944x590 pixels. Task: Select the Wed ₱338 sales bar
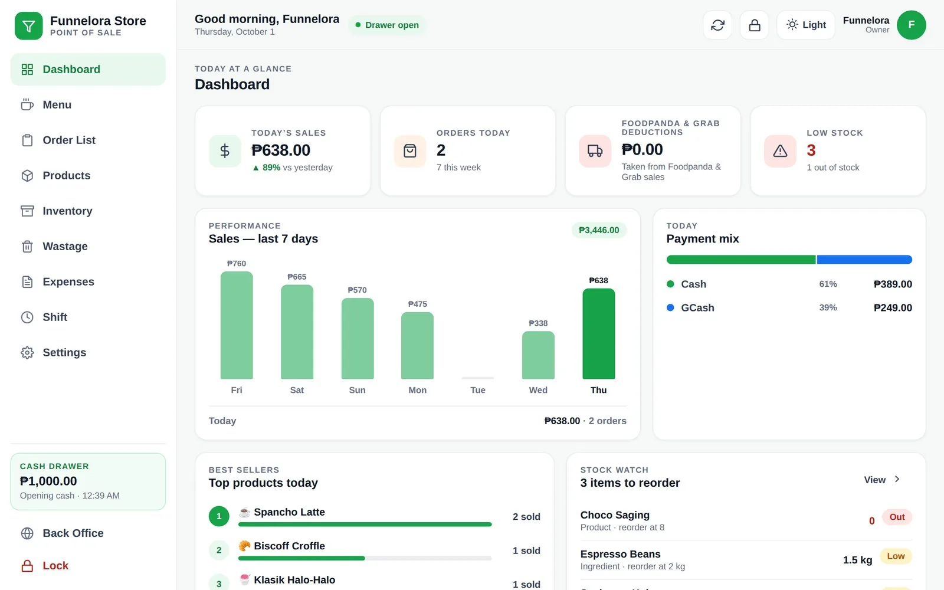point(538,355)
